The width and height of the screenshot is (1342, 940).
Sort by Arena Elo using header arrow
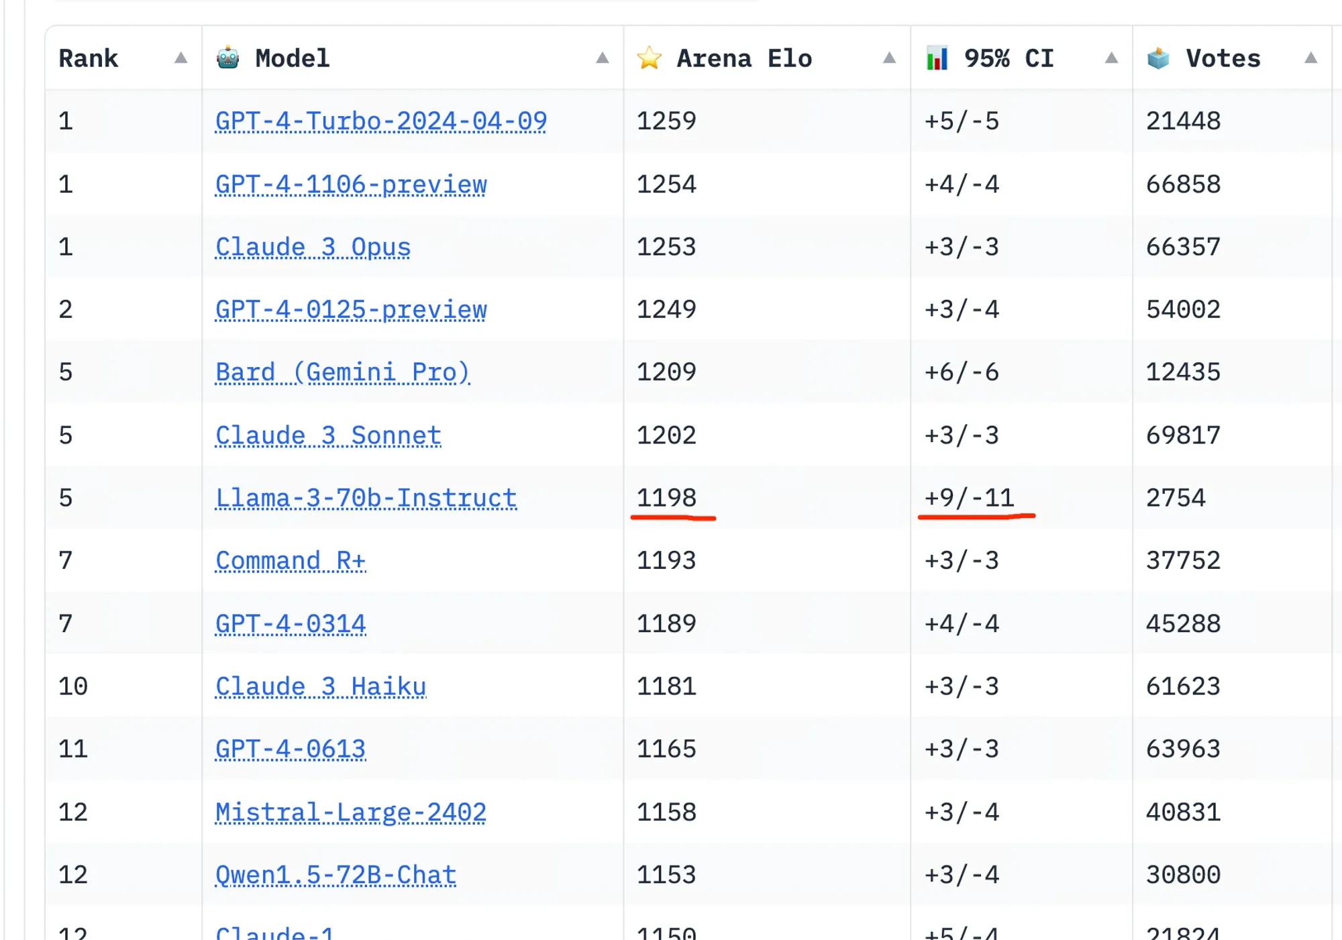click(x=889, y=58)
